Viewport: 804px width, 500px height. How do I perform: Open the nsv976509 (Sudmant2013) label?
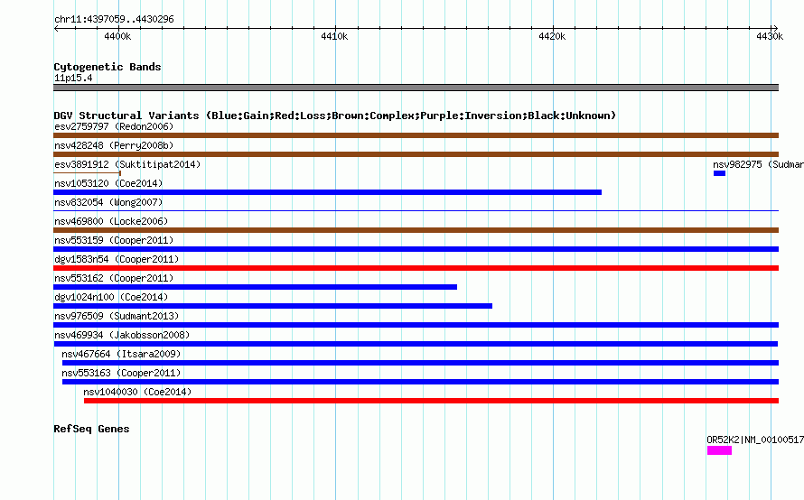pyautogui.click(x=117, y=316)
